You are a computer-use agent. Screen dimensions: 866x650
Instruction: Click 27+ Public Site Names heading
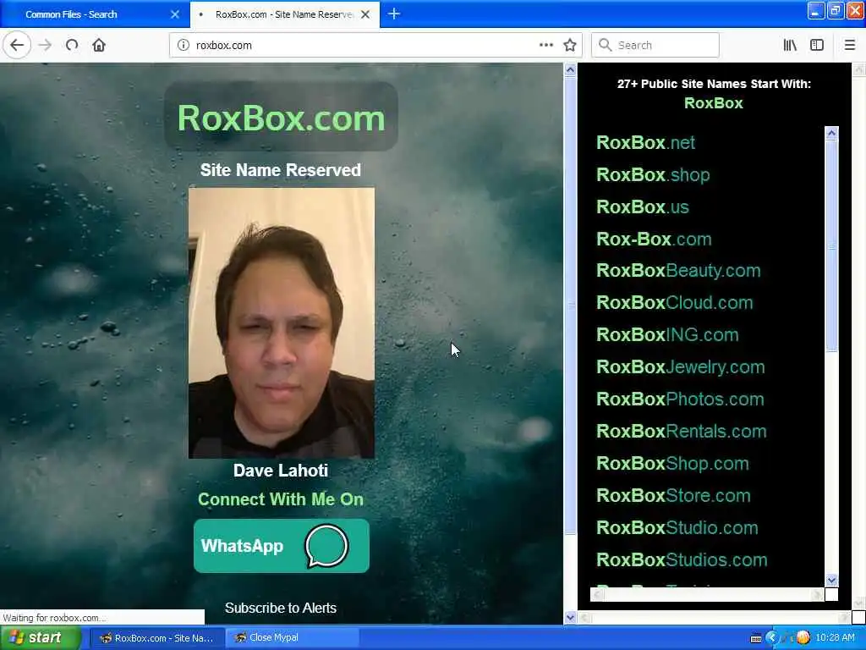(x=714, y=84)
